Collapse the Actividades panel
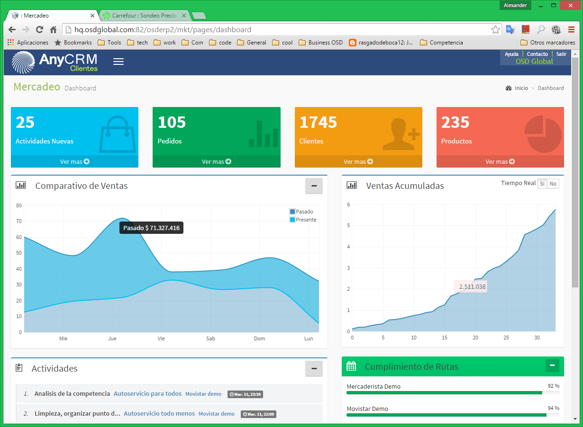This screenshot has width=583, height=427. click(314, 369)
